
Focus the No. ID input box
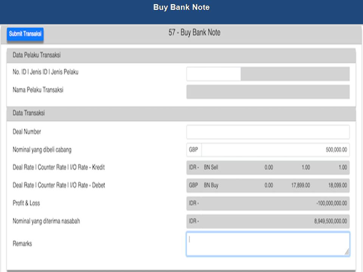coord(213,74)
